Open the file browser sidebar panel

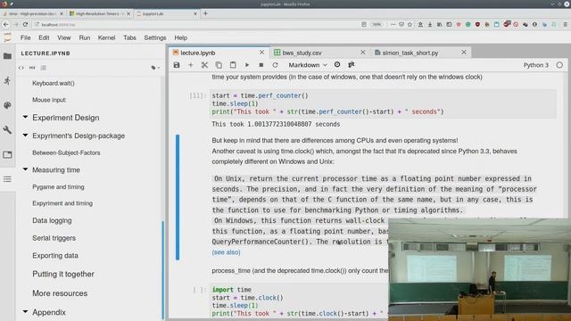[7, 56]
